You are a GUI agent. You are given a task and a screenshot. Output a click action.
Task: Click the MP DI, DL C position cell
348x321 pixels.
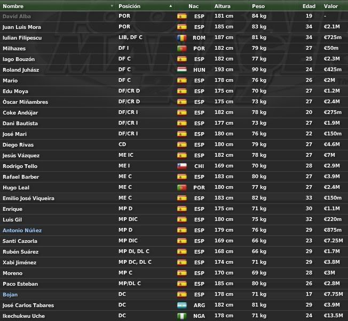pyautogui.click(x=134, y=251)
